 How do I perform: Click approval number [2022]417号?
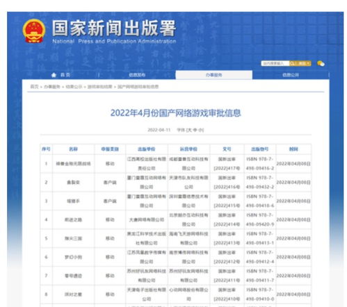227,168
